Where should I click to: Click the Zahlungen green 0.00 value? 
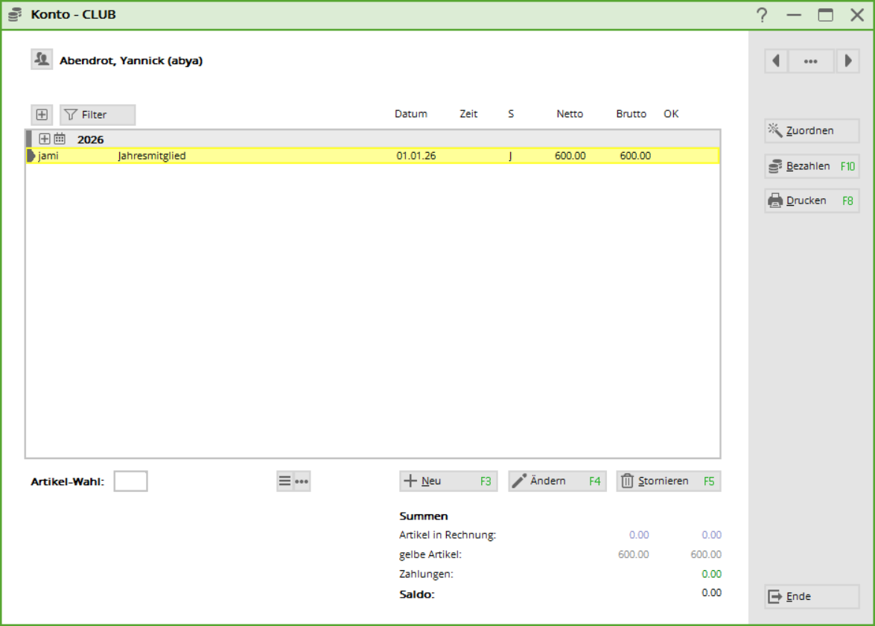pos(711,574)
